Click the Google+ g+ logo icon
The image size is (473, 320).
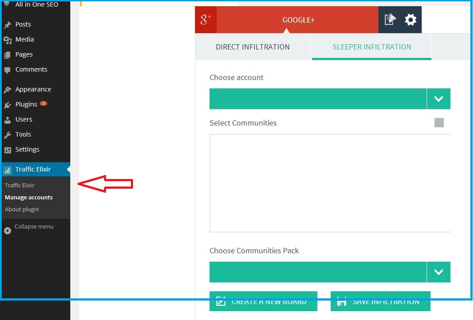206,19
